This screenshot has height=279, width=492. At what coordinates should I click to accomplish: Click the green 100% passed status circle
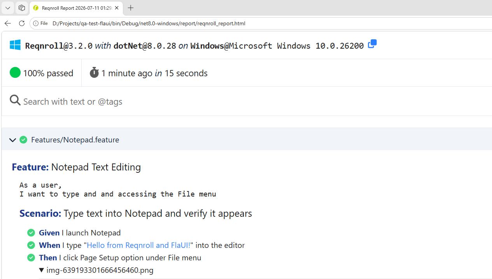point(15,72)
